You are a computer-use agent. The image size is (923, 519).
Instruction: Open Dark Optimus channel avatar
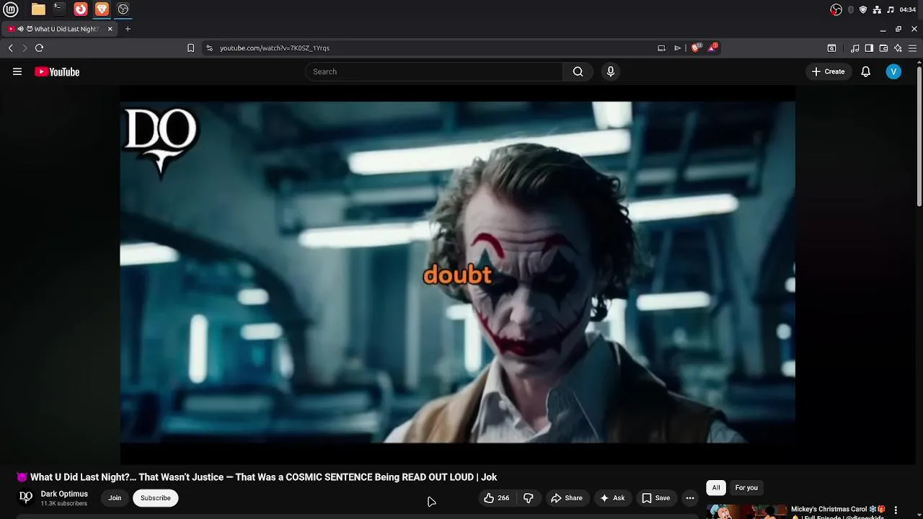point(26,497)
